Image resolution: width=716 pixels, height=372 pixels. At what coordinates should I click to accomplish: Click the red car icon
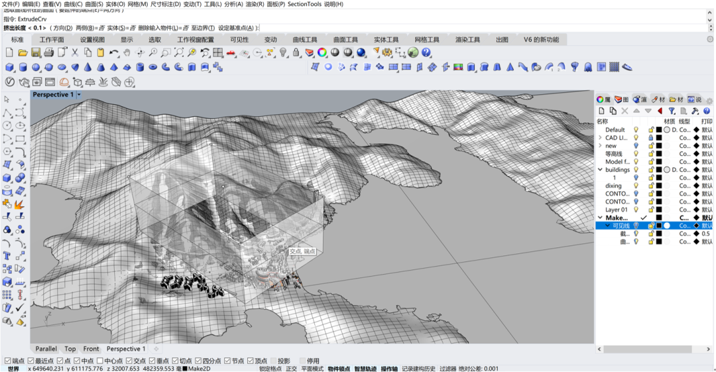click(231, 52)
